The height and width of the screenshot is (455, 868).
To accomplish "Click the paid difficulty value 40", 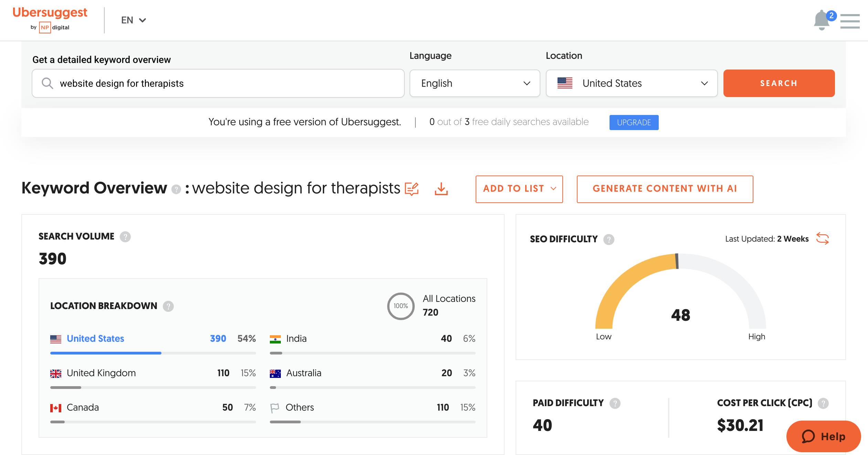I will point(542,425).
